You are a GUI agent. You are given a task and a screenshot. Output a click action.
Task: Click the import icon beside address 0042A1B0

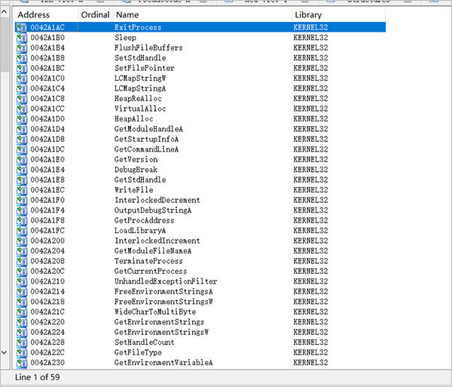point(22,38)
